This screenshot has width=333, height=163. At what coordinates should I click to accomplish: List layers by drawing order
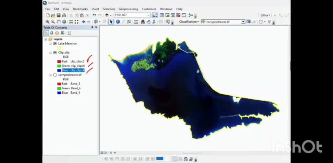coord(46,33)
